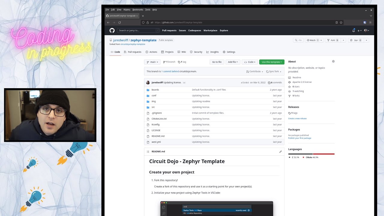Open the About section settings gear
Screen dimensions: 384x216
pos(333,61)
